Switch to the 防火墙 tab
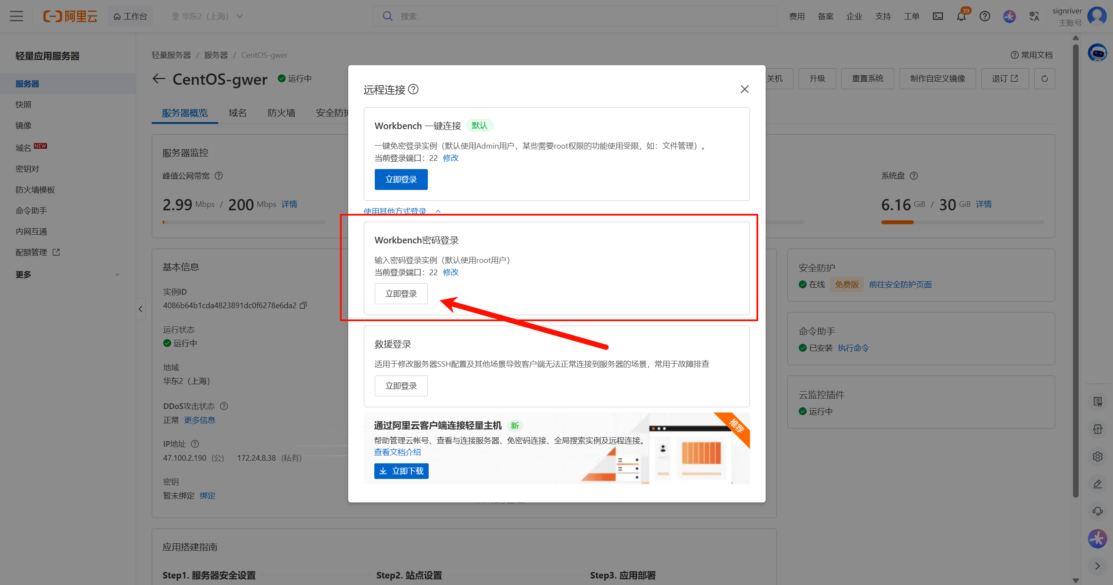Viewport: 1113px width, 585px height. coord(281,113)
